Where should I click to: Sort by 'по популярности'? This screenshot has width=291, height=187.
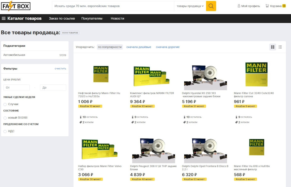coord(110,47)
